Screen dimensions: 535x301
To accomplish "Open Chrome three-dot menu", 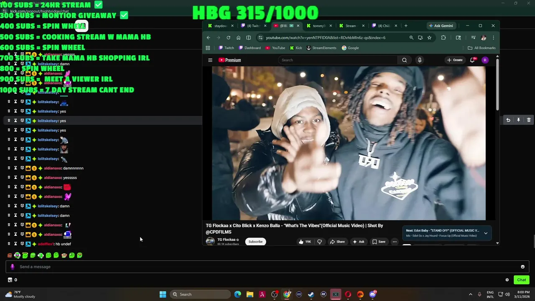I will coord(493,38).
